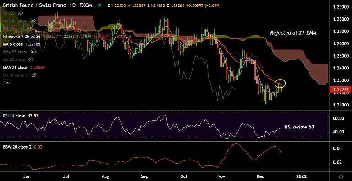
Task: Click the Vol 20 indicator name
Action: (x=9, y=13)
